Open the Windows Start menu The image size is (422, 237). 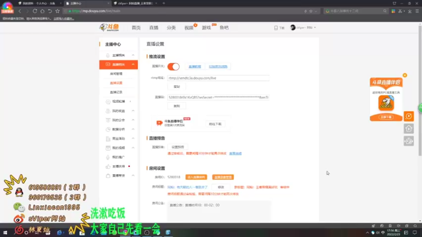5,232
